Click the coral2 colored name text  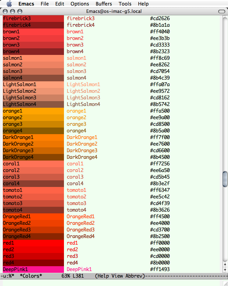75,170
